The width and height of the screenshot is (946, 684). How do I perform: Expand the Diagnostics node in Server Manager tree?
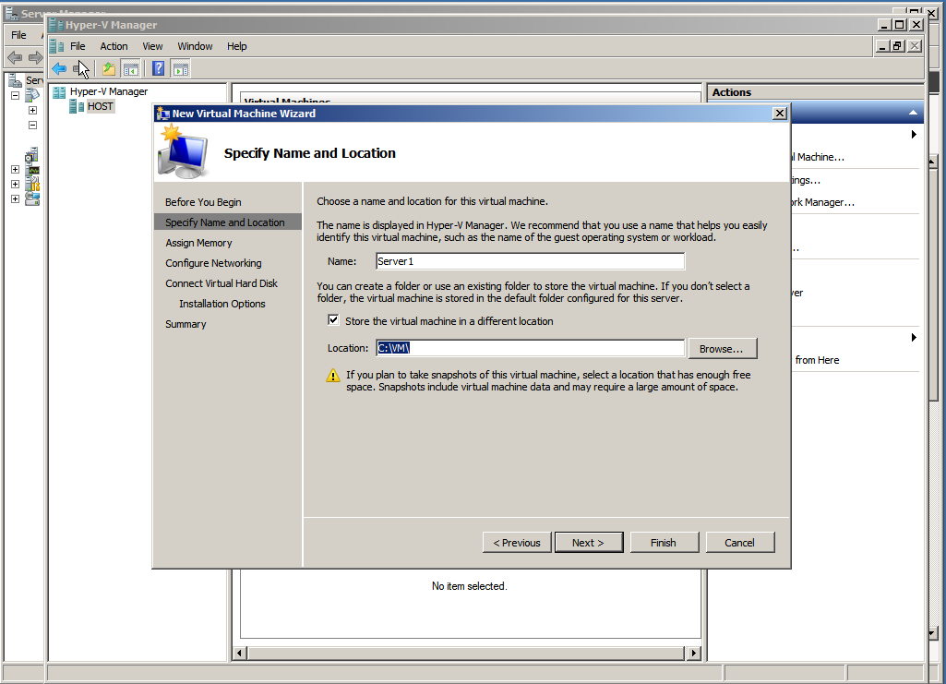click(15, 170)
